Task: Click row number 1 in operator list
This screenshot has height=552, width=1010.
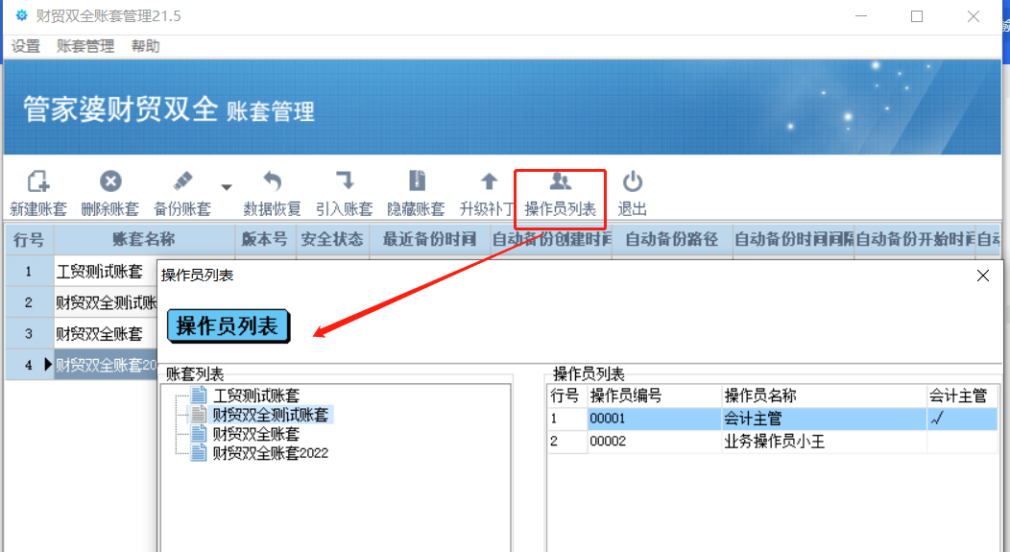Action: click(566, 419)
